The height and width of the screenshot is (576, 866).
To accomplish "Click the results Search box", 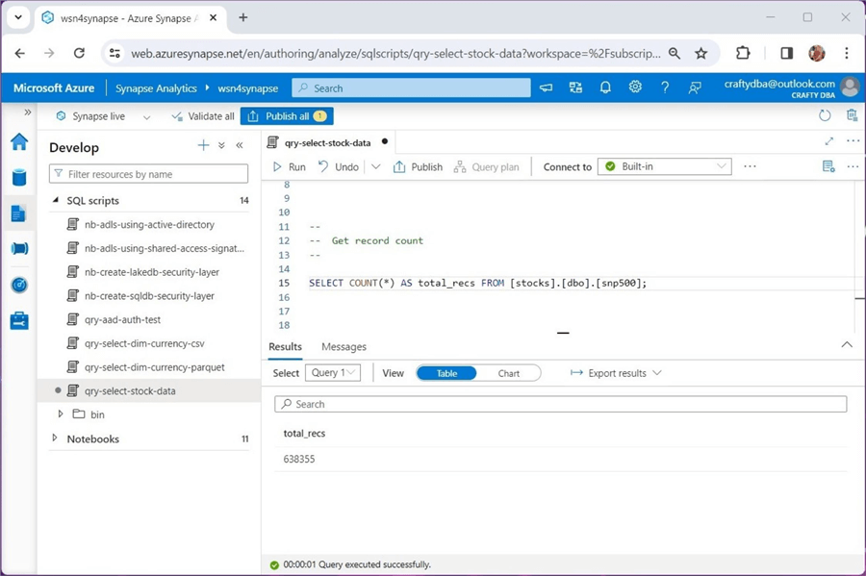I will coord(560,404).
